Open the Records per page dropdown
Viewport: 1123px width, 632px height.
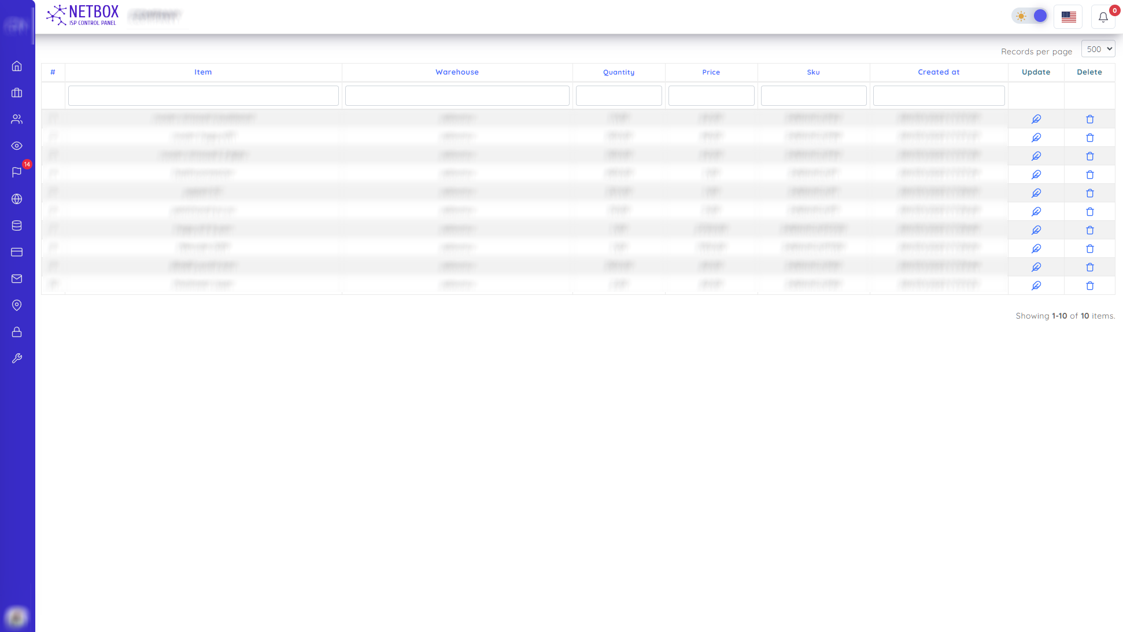(x=1098, y=49)
